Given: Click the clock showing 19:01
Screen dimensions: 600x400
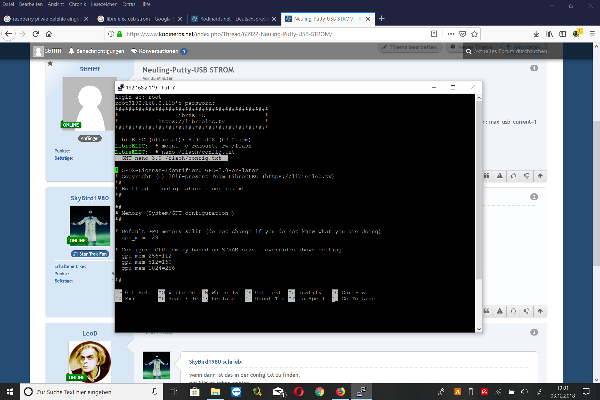Looking at the screenshot, I should 562,388.
